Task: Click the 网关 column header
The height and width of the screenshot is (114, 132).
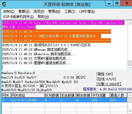Action: pyautogui.click(x=6, y=95)
